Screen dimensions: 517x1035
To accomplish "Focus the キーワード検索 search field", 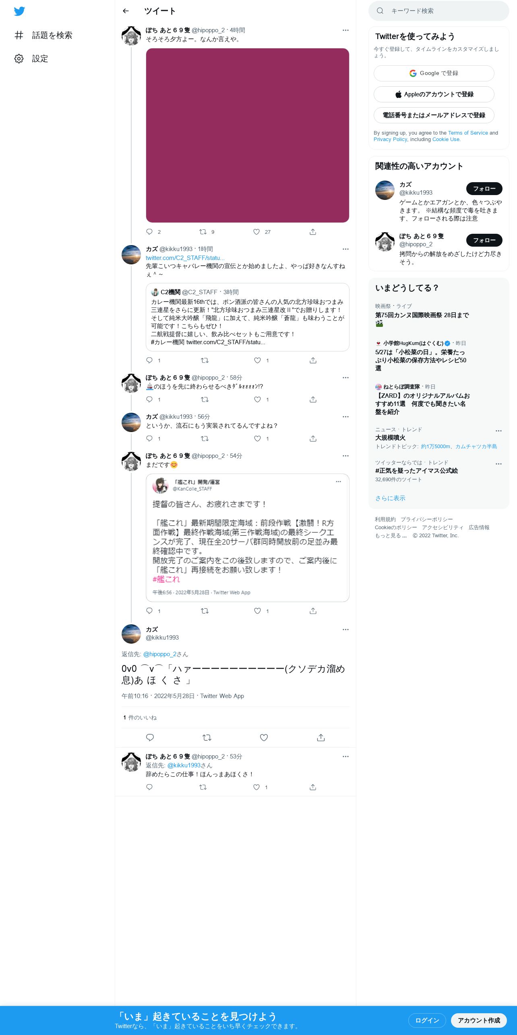I will 439,11.
